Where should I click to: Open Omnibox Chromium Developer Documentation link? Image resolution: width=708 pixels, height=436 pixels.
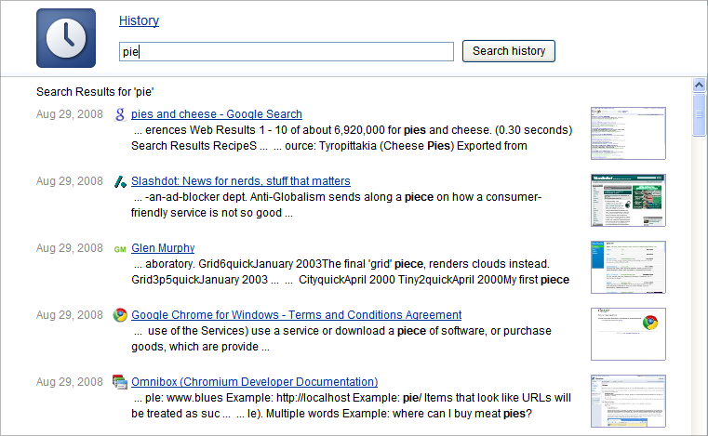click(255, 381)
